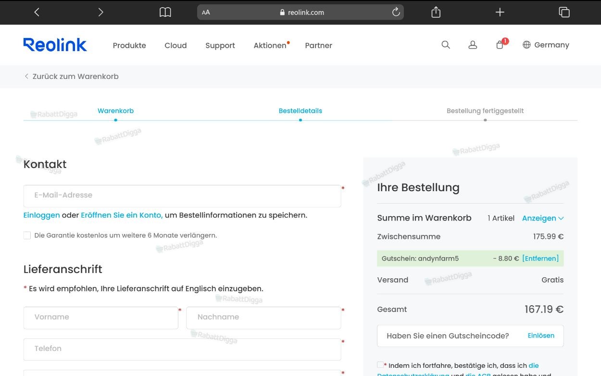
Task: Click the Einloggen link
Action: click(x=42, y=215)
